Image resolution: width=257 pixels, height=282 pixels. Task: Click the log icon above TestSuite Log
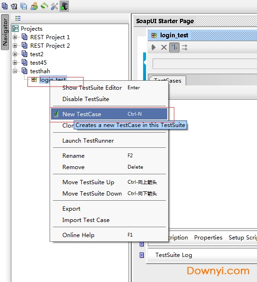pos(142,244)
